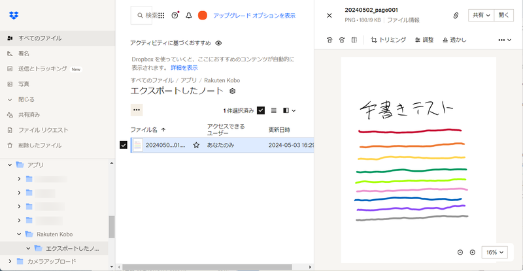Image resolution: width=523 pixels, height=271 pixels.
Task: Go to Rakuten Kobo breadcrumb
Action: click(x=222, y=80)
